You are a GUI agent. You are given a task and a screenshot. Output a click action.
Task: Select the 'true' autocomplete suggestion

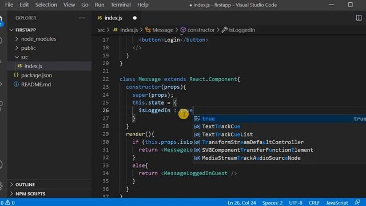click(279, 118)
